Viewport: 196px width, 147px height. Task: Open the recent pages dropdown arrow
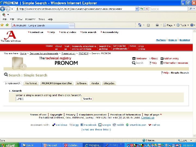pyautogui.click(x=12, y=9)
